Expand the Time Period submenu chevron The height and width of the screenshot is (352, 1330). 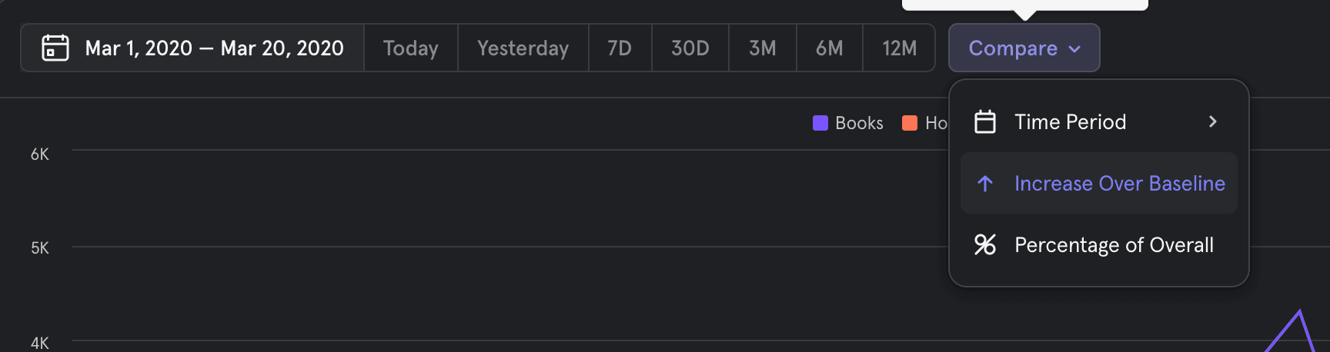1213,121
